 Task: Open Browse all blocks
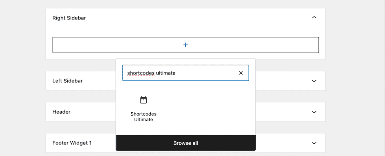[x=186, y=143]
